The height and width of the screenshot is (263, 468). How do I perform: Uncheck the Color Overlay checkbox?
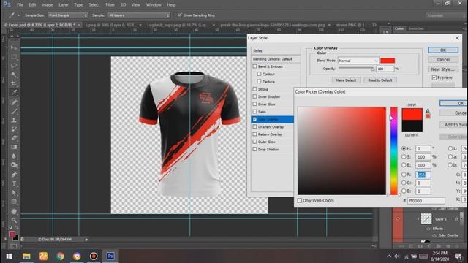(x=254, y=119)
